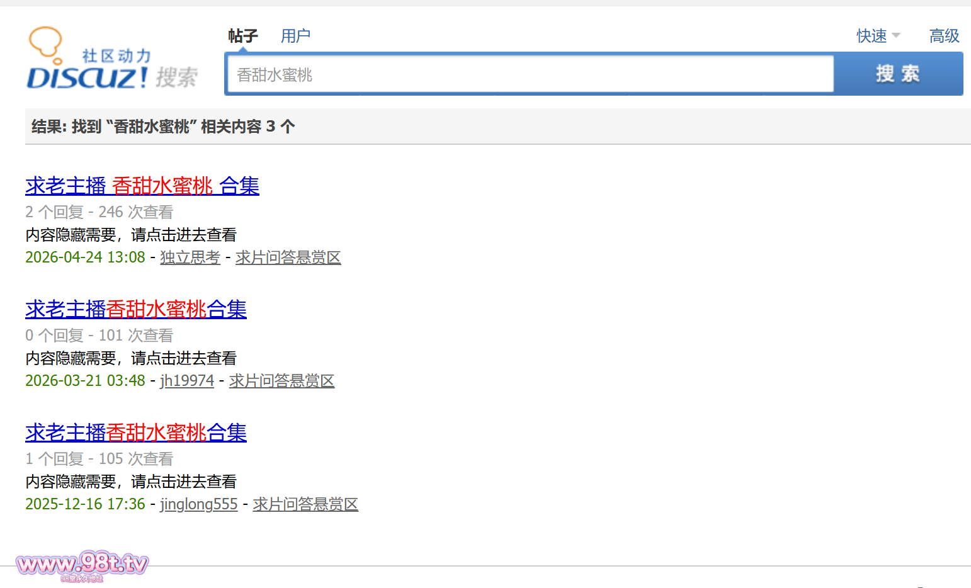Viewport: 971px width, 588px height.
Task: Click the 2026-04-24 13:08 timestamp
Action: tap(85, 257)
